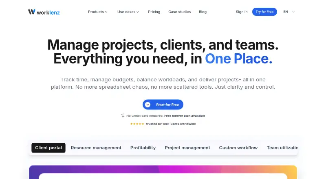Click the sparkle icon near No Credit card
Image resolution: width=326 pixels, height=179 pixels.
pyautogui.click(x=123, y=116)
